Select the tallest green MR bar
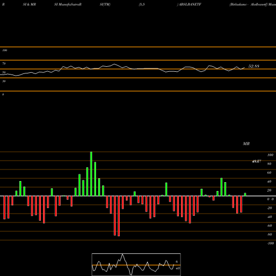Viewport: 276px width, 276px height. (x=91, y=174)
